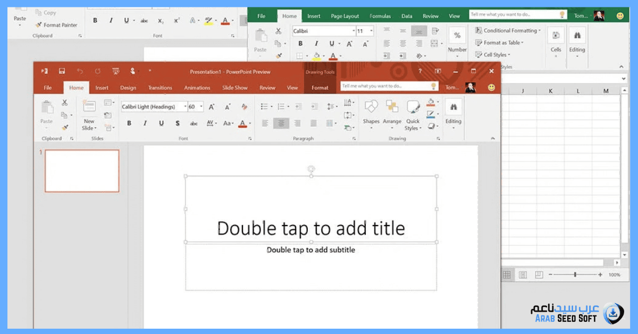The width and height of the screenshot is (638, 334).
Task: Click the Arrange icon in Drawing group
Action: [392, 113]
